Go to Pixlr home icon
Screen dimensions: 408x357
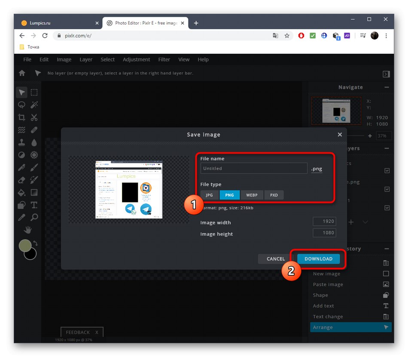(x=22, y=73)
